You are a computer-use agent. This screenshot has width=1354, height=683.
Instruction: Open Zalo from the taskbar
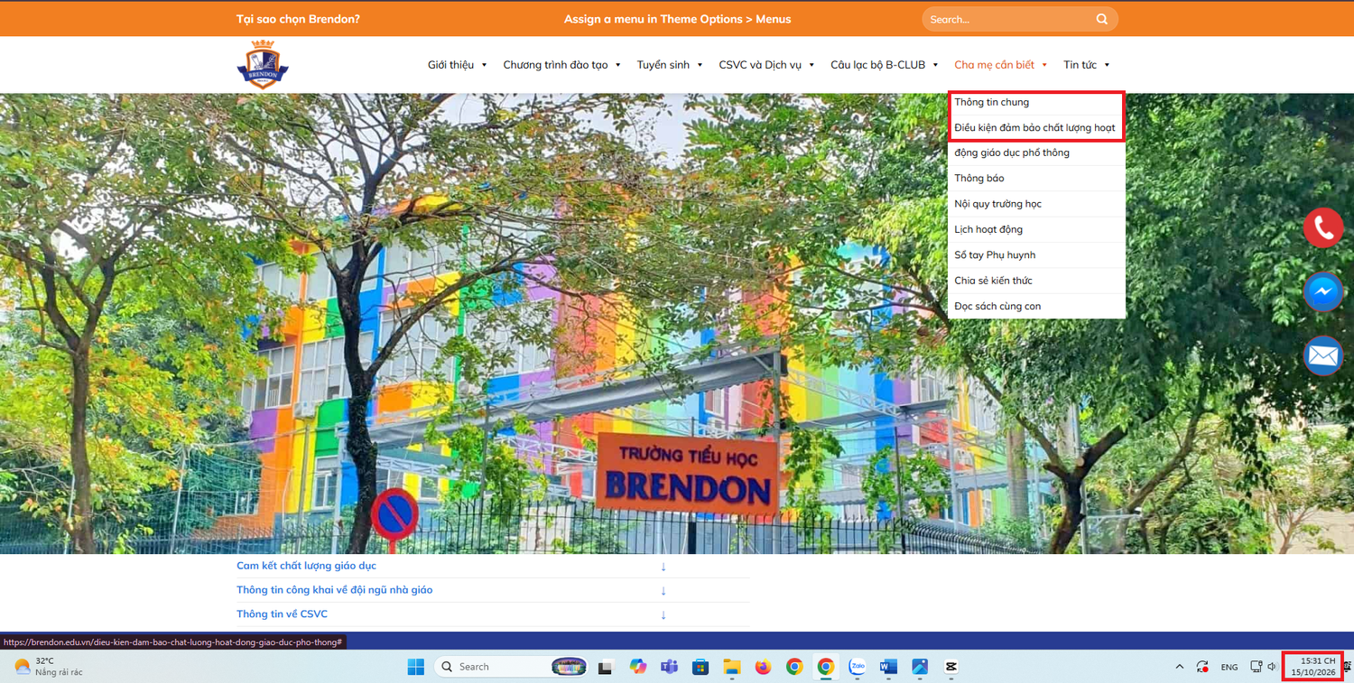pos(857,667)
